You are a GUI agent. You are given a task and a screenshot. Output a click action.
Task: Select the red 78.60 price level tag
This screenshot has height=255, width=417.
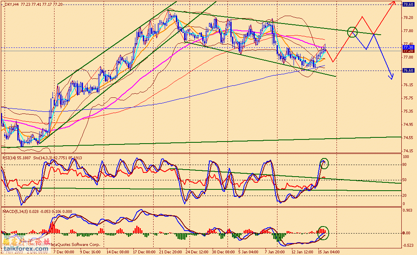click(x=408, y=4)
